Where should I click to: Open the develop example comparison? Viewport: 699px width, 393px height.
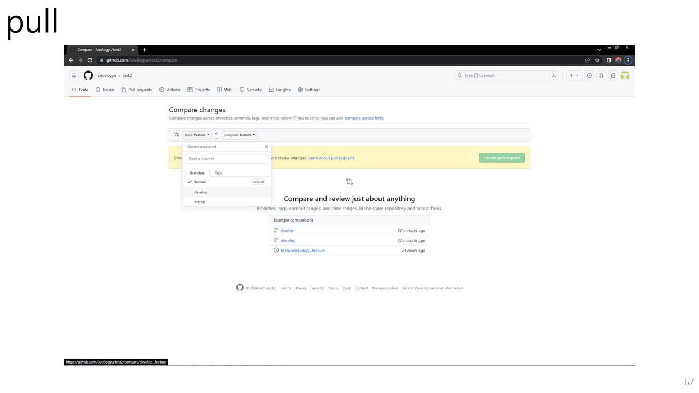pyautogui.click(x=288, y=240)
